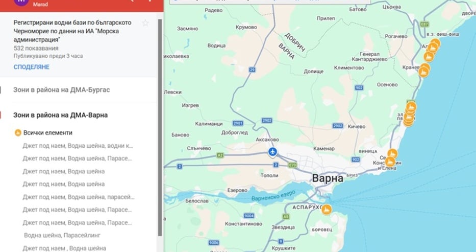476x252 pixels.
Task: Click the Засмяно village label
Action: click(187, 29)
